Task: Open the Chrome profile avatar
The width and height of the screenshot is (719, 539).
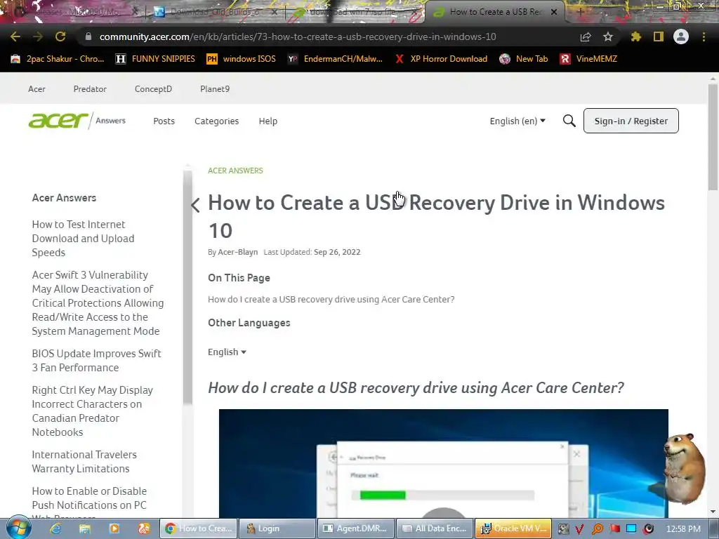Action: point(681,36)
